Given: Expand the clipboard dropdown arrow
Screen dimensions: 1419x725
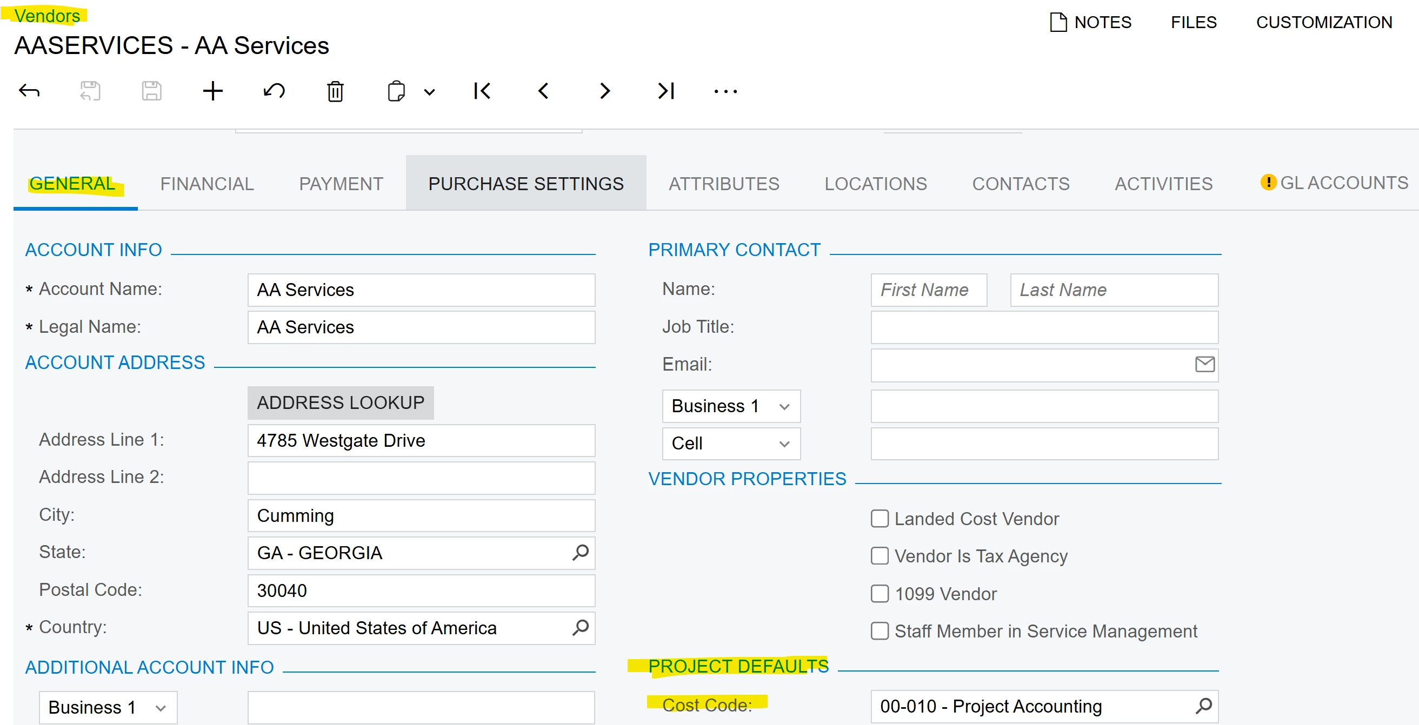Looking at the screenshot, I should point(430,92).
